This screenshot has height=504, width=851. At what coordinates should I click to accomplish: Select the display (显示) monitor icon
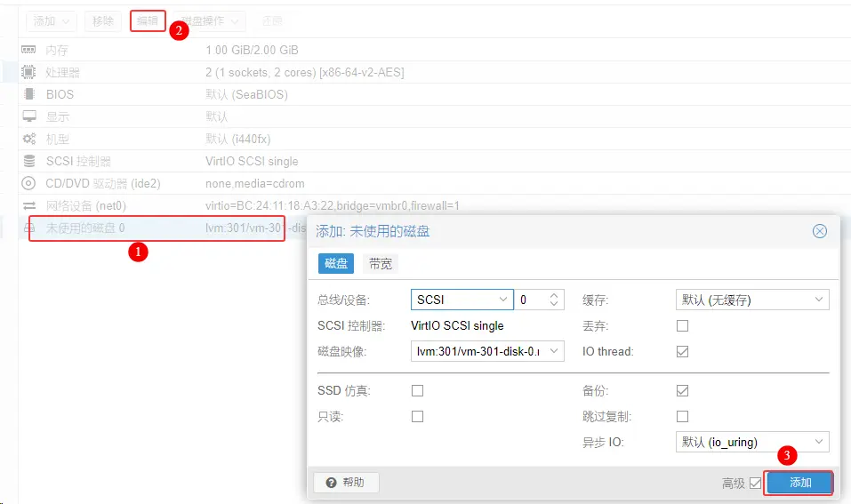click(29, 116)
